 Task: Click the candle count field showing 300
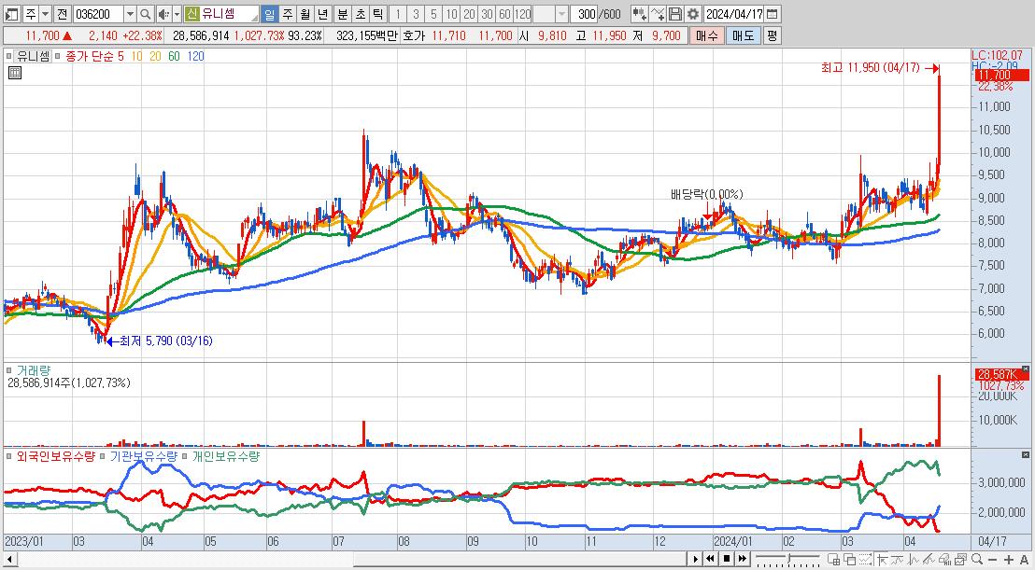click(583, 14)
